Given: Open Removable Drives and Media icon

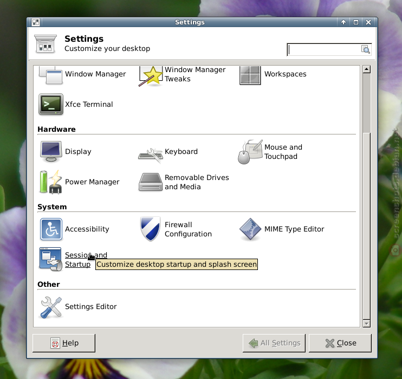Looking at the screenshot, I should (x=151, y=182).
